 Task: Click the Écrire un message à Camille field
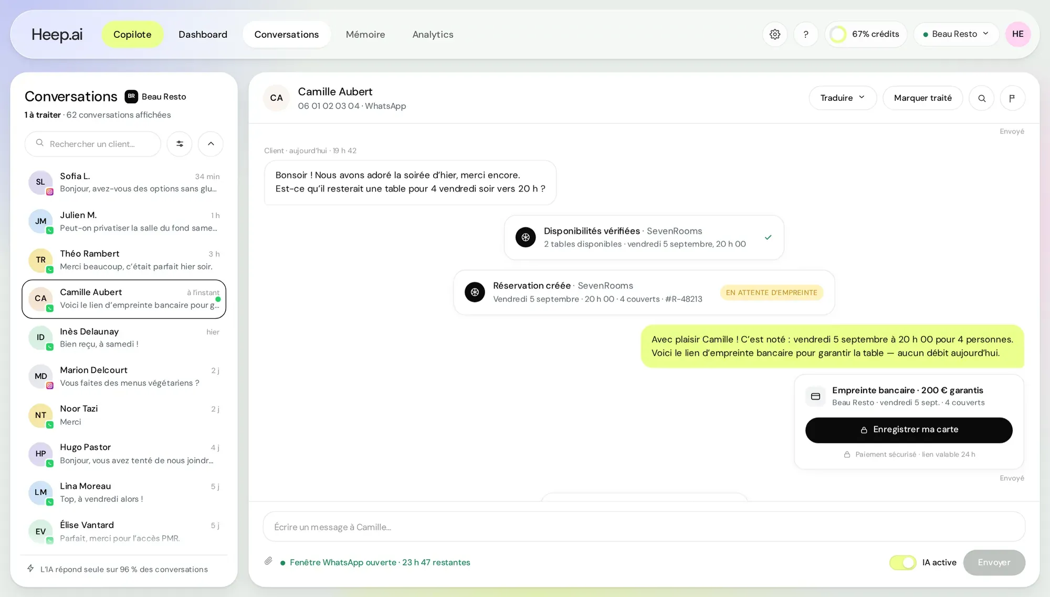(644, 527)
